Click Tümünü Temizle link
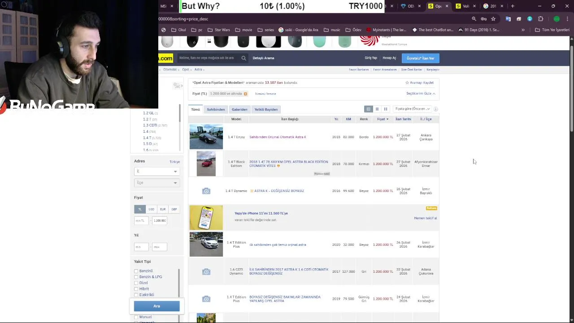Screen dimensions: 574x323 (x=265, y=94)
